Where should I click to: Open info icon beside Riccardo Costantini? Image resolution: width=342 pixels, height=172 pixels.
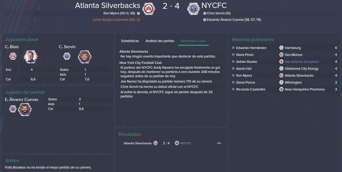click(233, 89)
